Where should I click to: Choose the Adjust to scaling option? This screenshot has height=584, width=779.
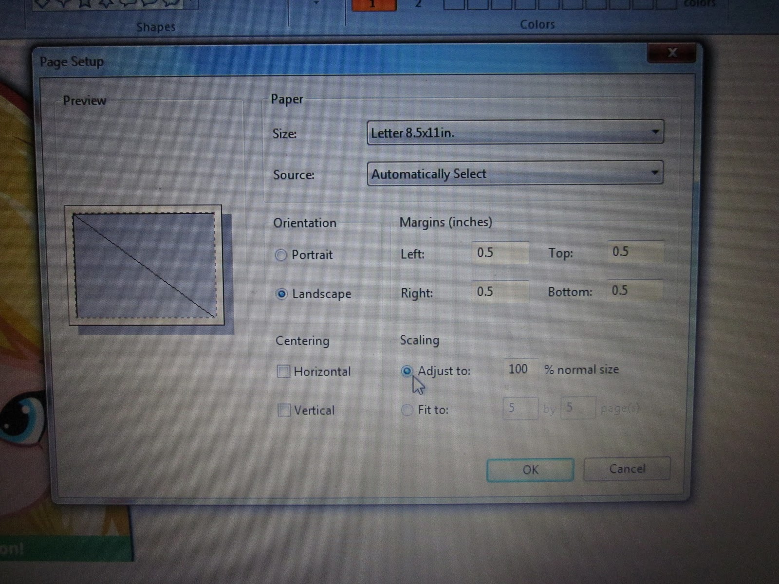[x=407, y=371]
